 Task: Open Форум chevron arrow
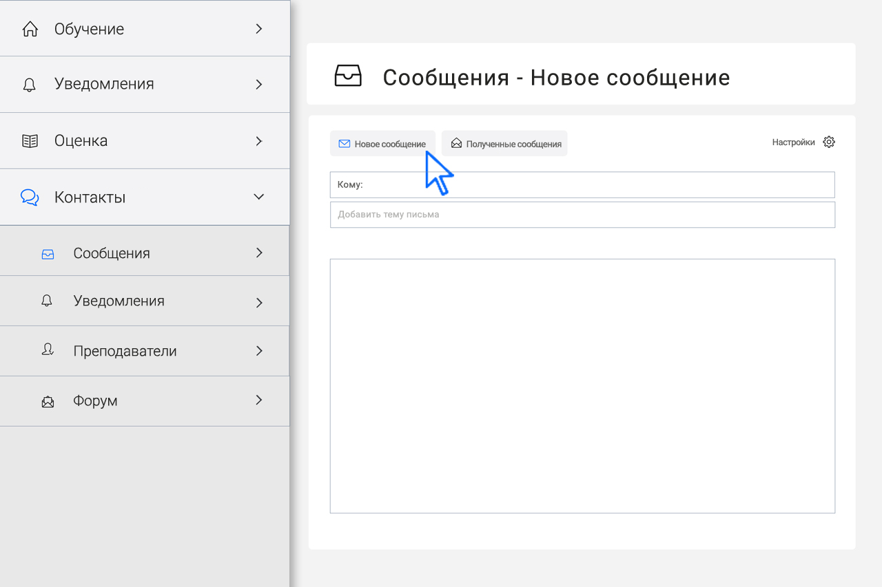[259, 400]
